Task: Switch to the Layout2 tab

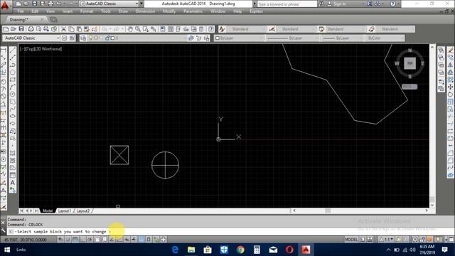Action: (83, 210)
